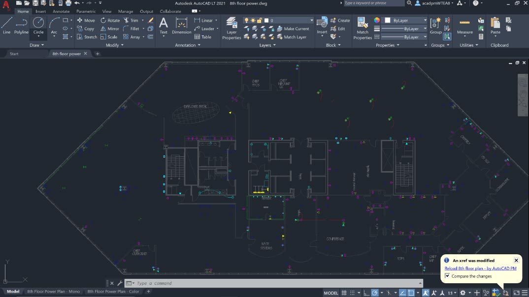This screenshot has height=297, width=529.
Task: Toggle grid display in the status bar
Action: click(345, 292)
